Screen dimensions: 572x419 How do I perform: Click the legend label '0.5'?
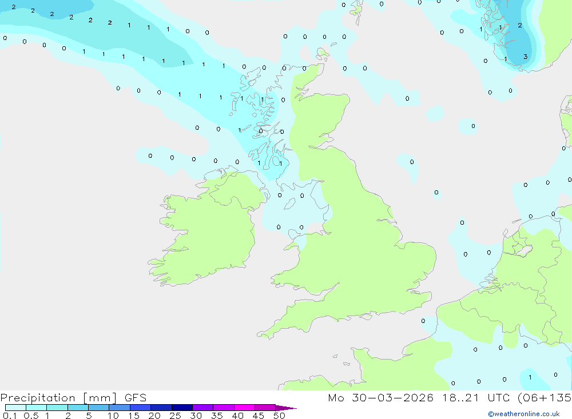(31, 416)
